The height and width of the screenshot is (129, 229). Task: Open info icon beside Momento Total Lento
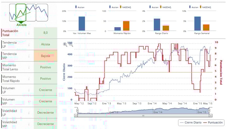click(x=29, y=67)
